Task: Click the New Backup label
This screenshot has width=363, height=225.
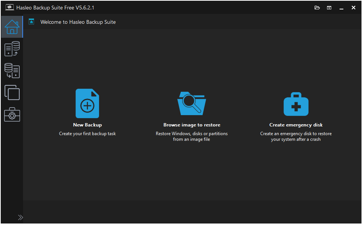Action: point(87,125)
